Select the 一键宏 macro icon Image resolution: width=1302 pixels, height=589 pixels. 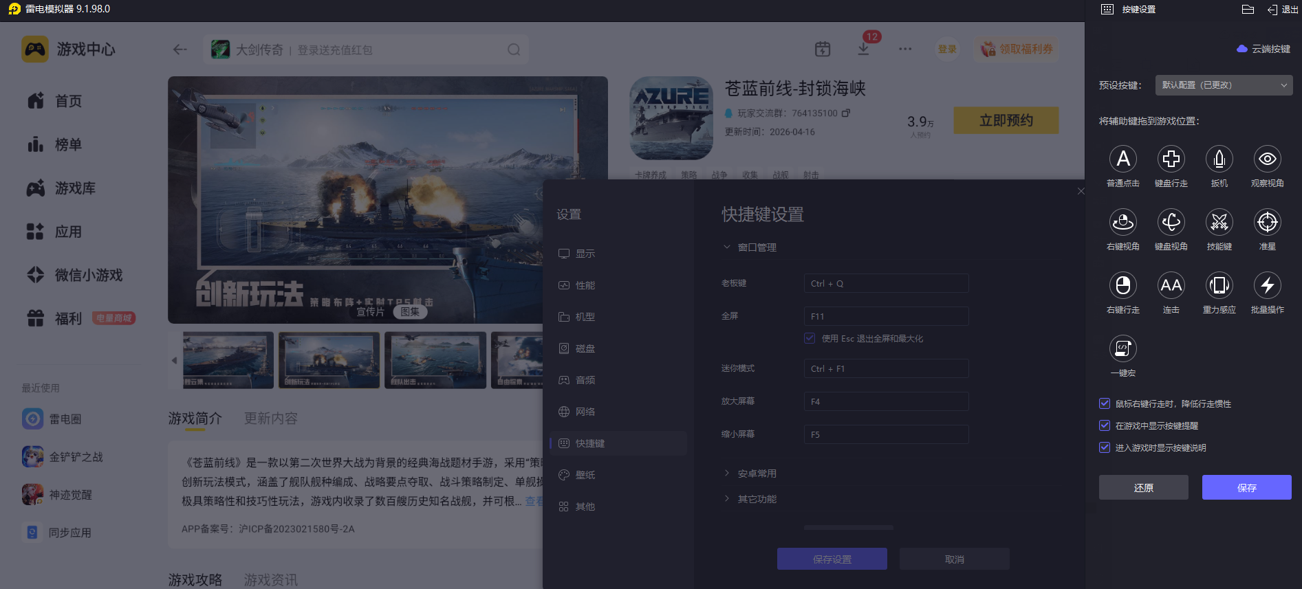tap(1122, 349)
